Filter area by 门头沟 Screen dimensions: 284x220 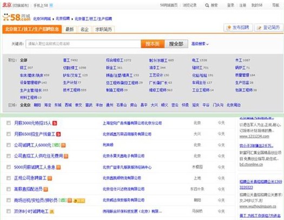(x=218, y=105)
